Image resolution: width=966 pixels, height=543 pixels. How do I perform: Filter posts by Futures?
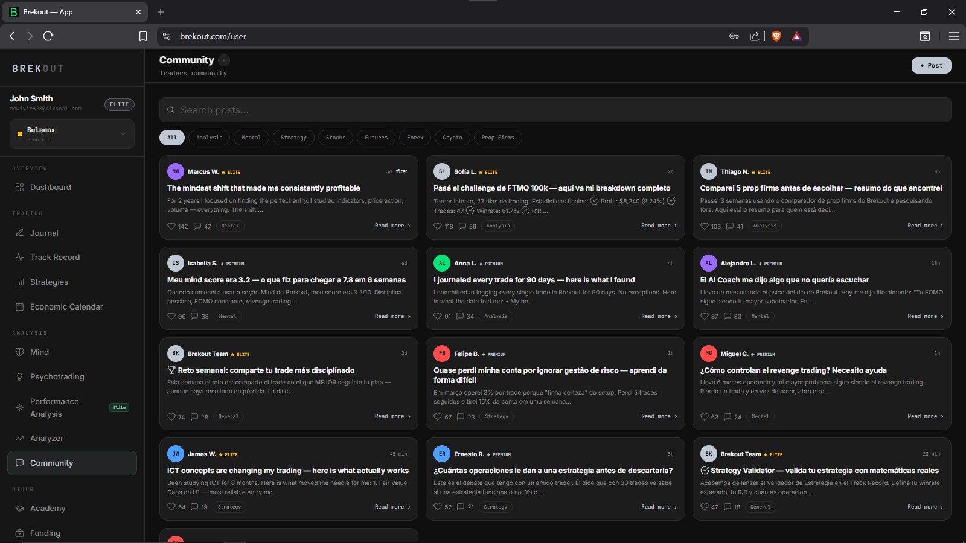click(376, 138)
